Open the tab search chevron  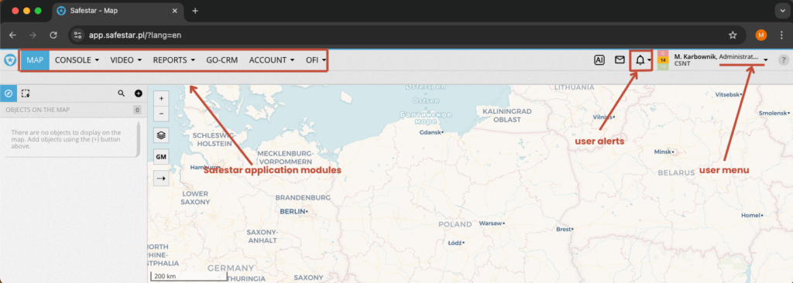coord(781,11)
